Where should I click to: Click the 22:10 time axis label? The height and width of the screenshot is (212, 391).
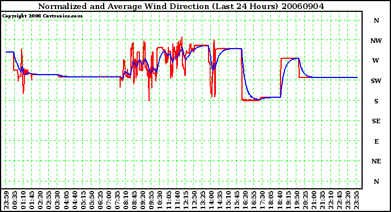[331, 200]
